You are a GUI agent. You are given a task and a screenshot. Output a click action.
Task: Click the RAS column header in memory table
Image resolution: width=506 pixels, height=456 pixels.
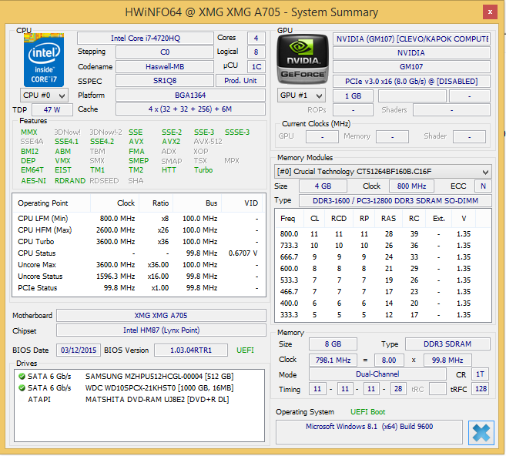(x=388, y=219)
